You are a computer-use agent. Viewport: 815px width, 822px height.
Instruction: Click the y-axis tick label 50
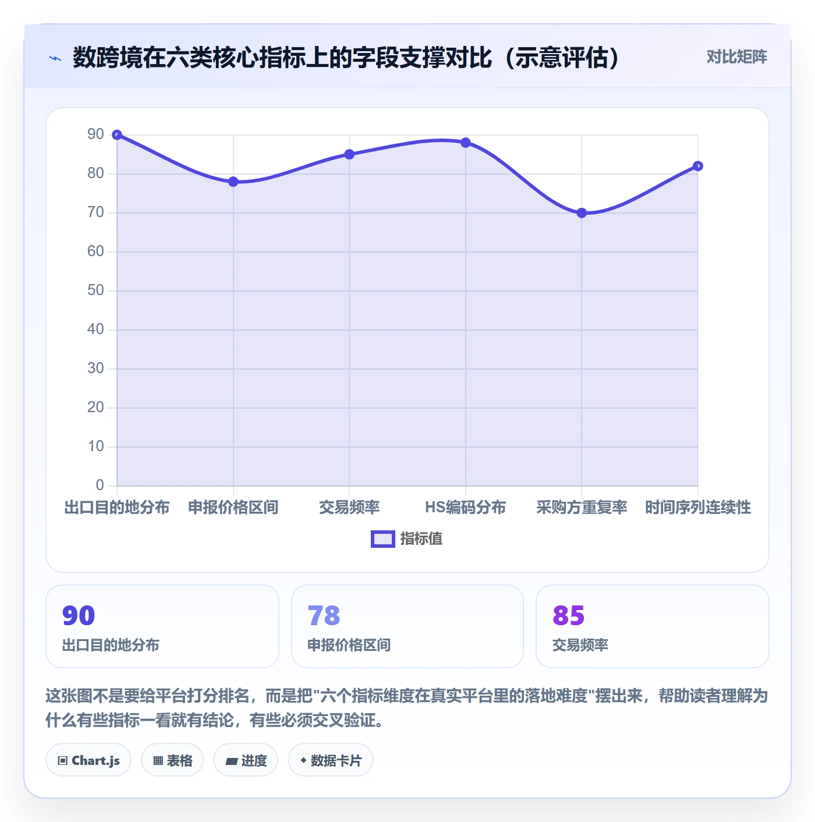(95, 290)
